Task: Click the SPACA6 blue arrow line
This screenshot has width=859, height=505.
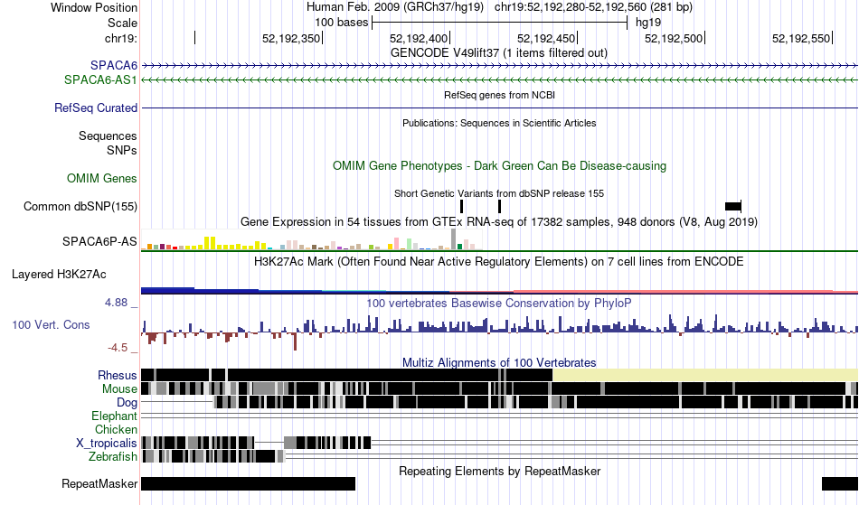Action: 500,66
